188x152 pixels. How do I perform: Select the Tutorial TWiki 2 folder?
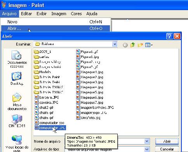pos(49,87)
